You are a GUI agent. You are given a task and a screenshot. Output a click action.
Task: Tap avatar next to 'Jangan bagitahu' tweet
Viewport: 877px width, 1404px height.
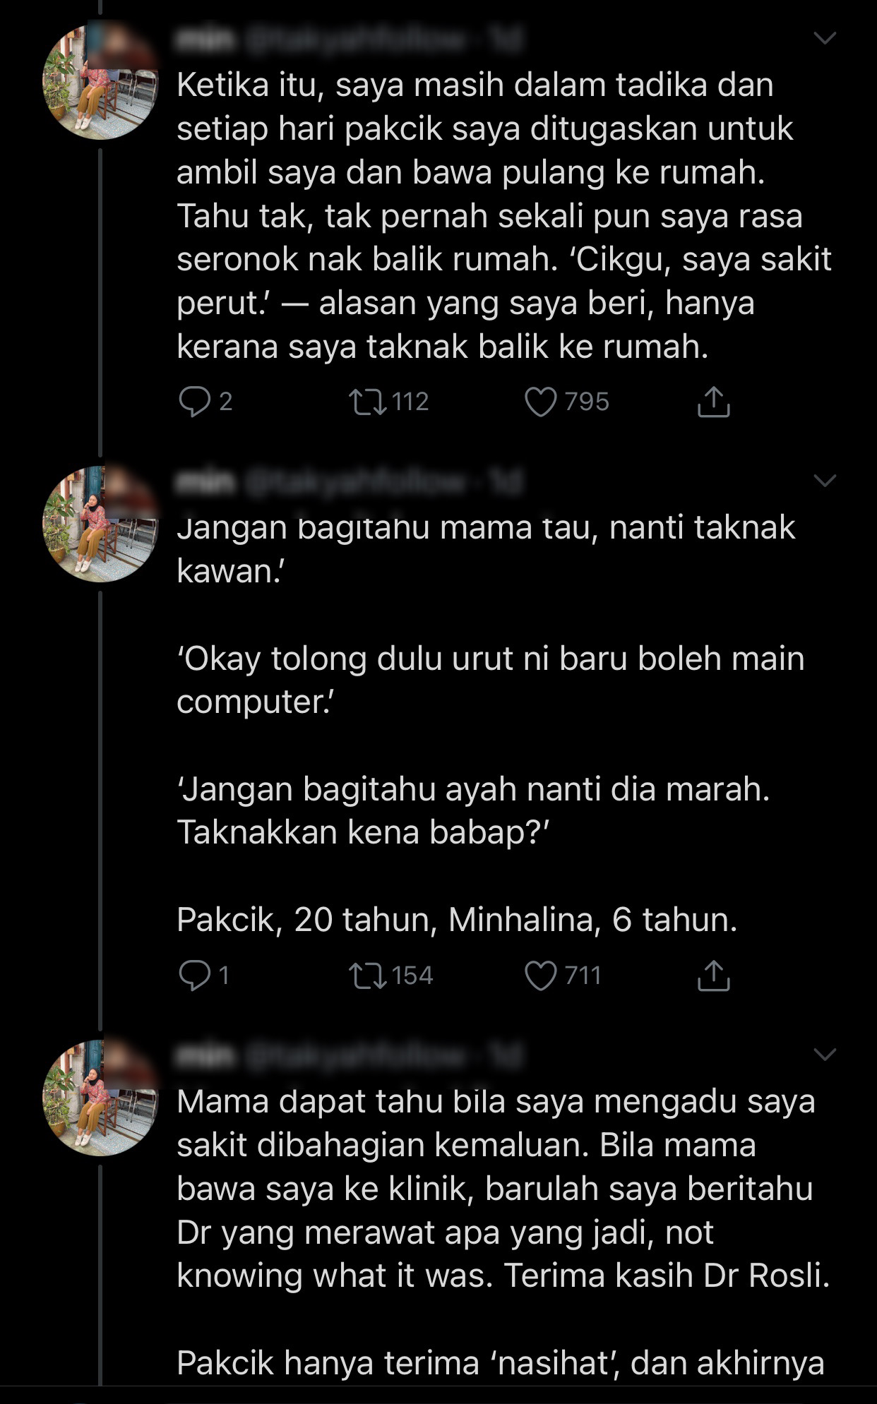pyautogui.click(x=101, y=524)
